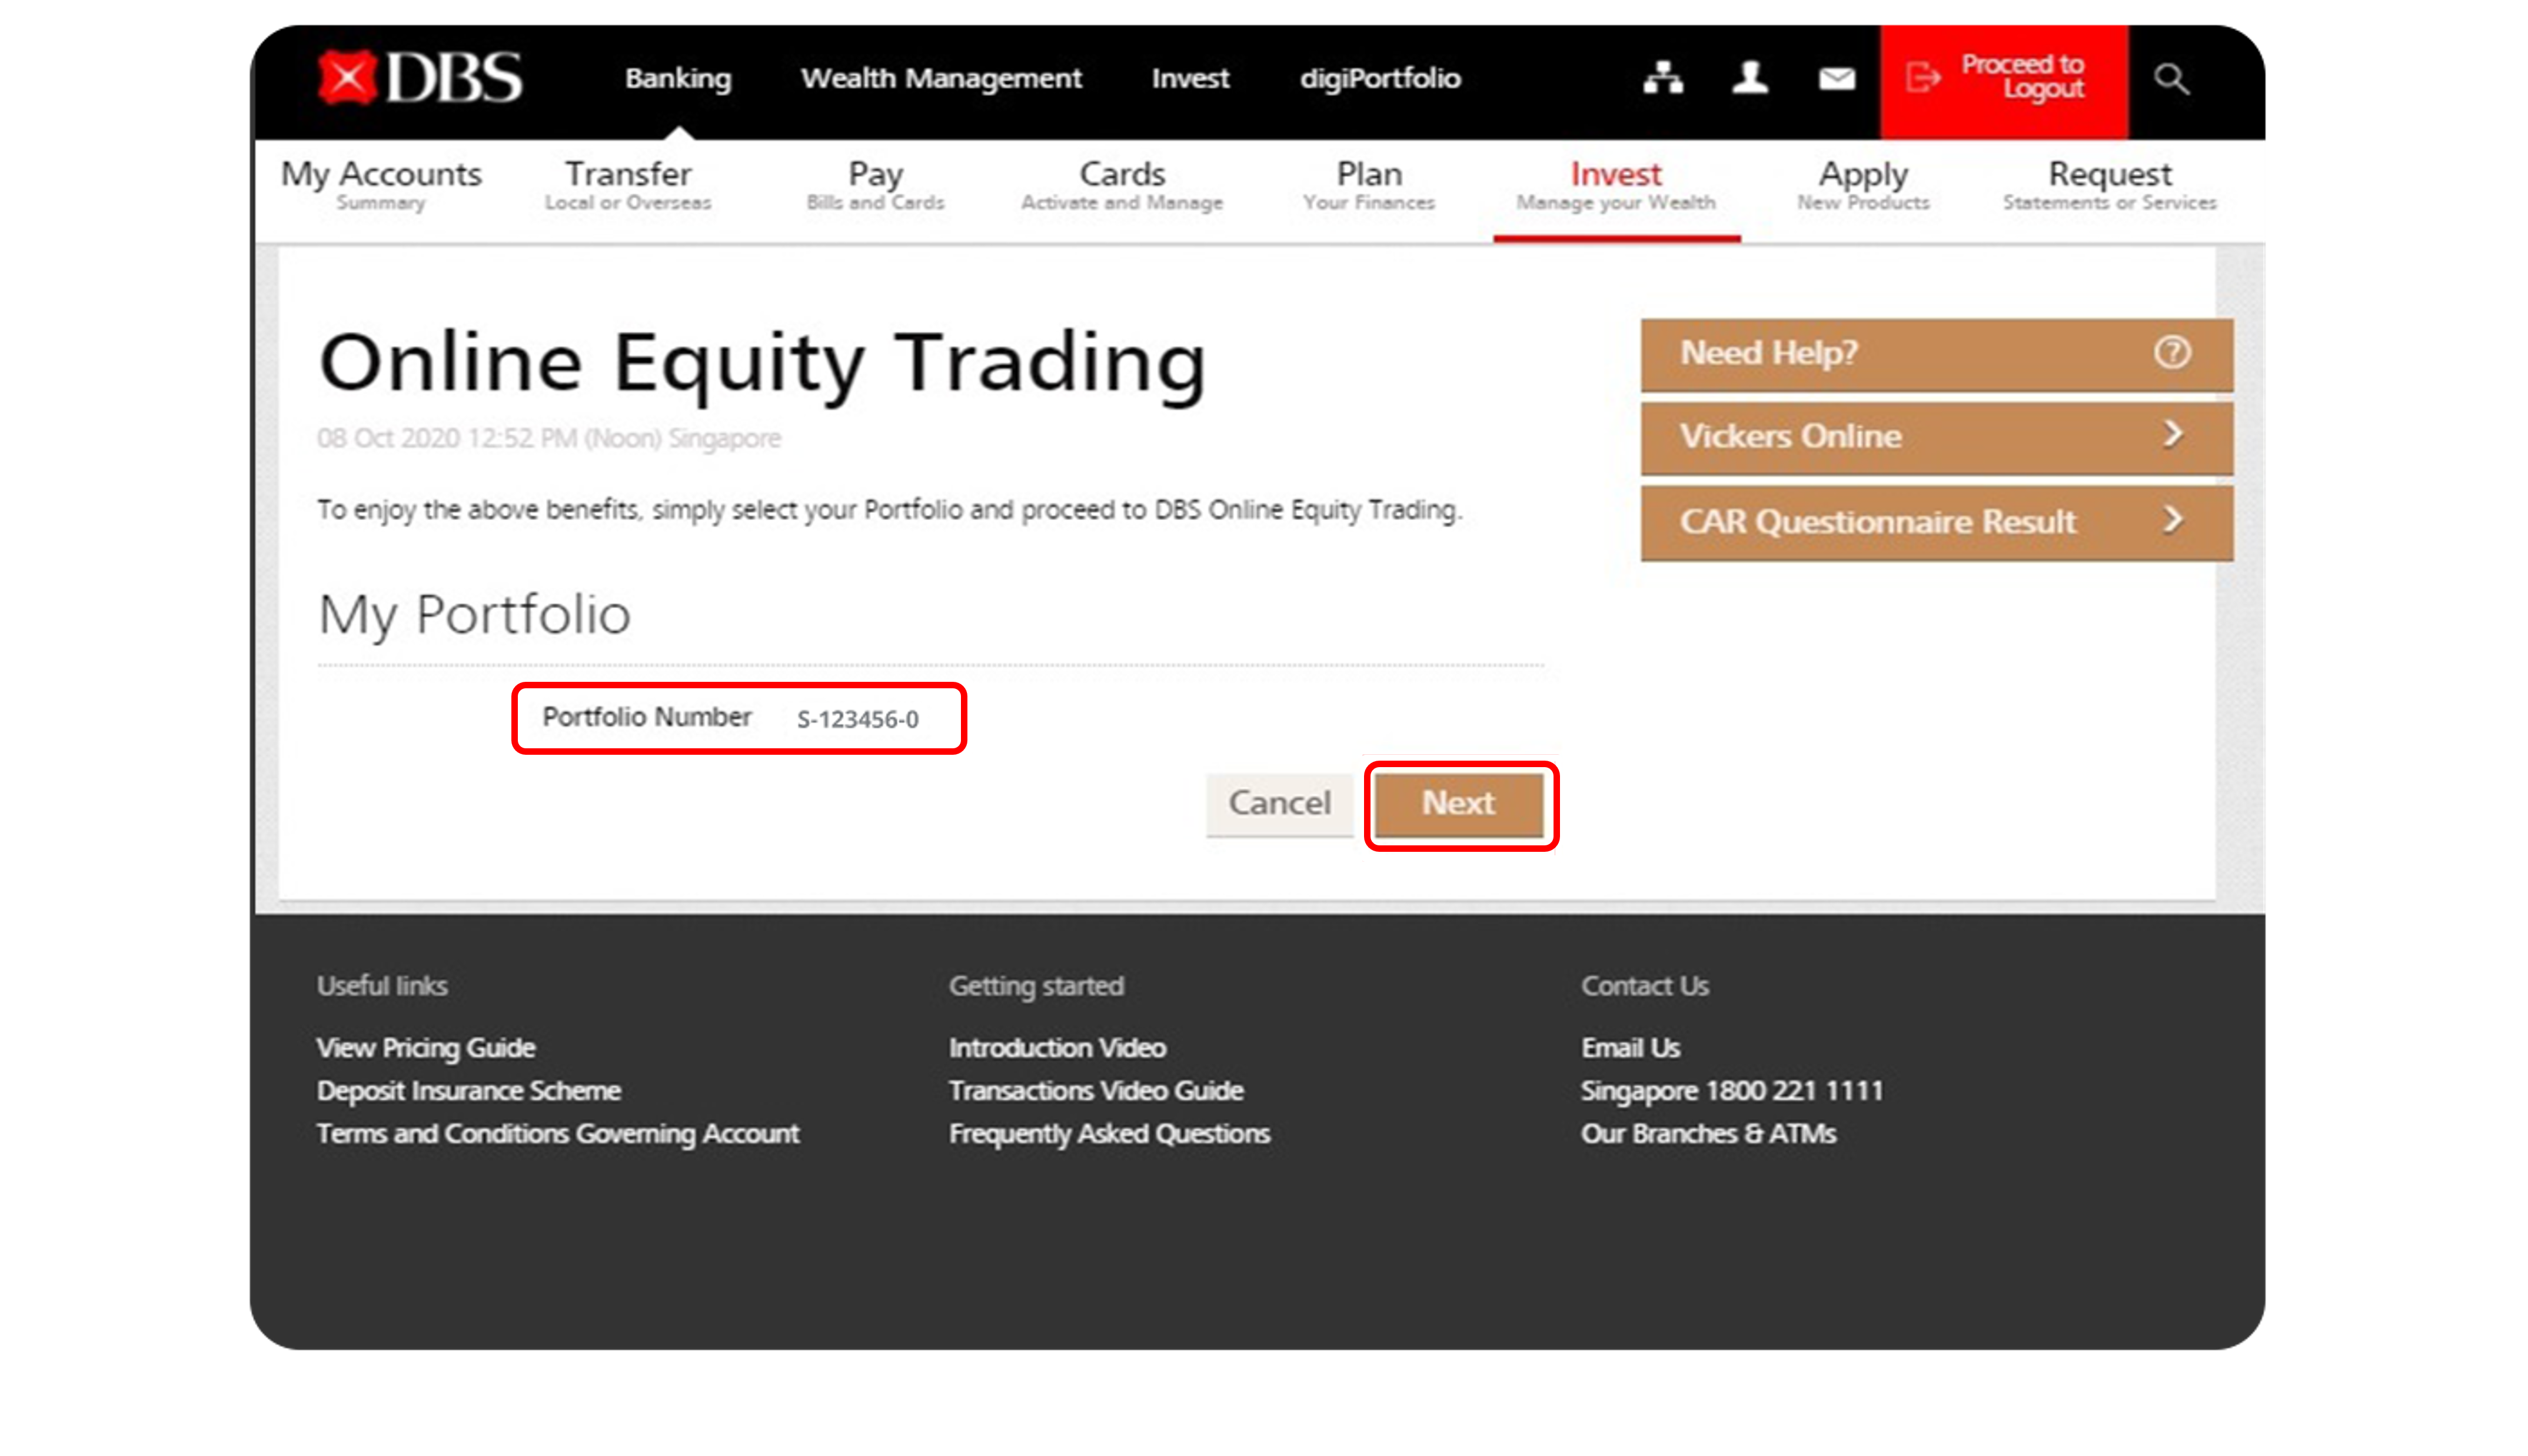
Task: Click the Email Us link
Action: coord(1630,1047)
